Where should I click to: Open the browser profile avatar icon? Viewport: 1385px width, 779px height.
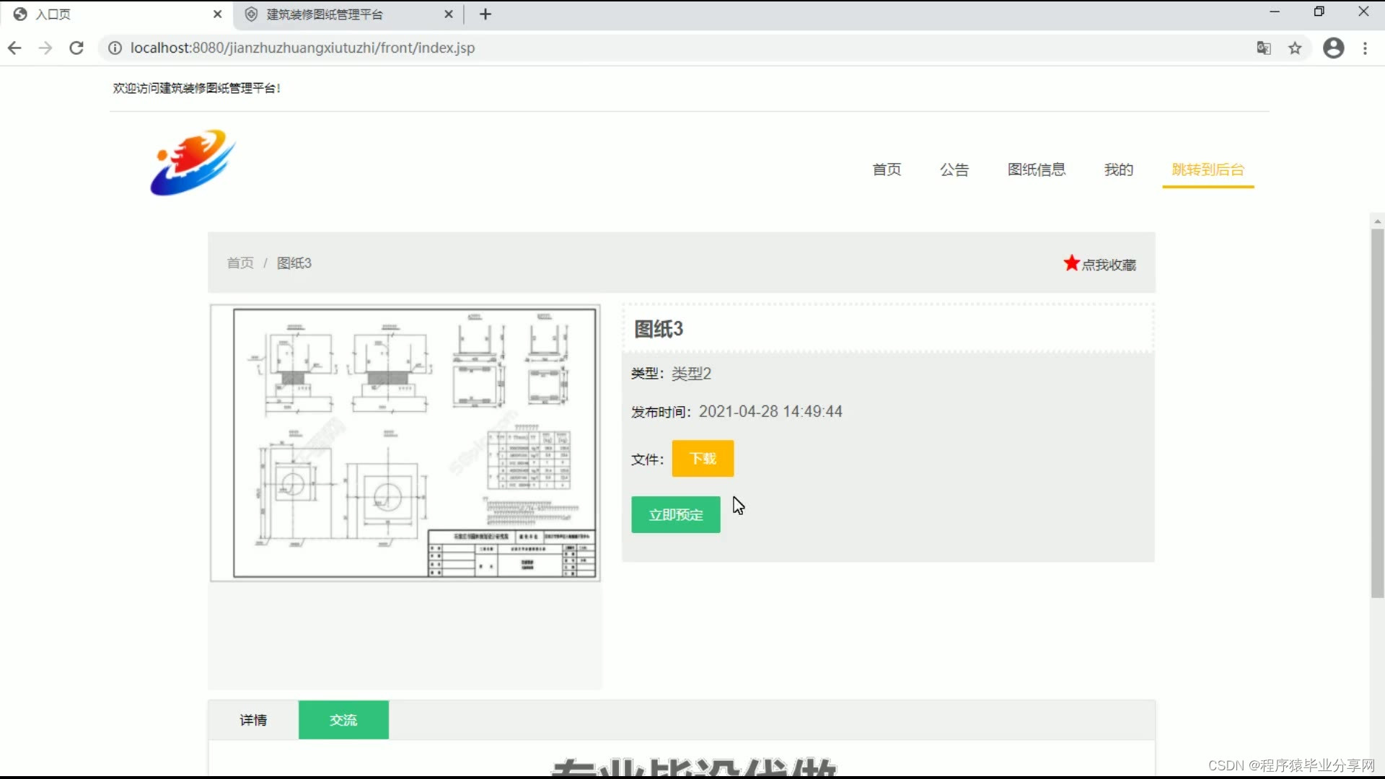[1333, 48]
